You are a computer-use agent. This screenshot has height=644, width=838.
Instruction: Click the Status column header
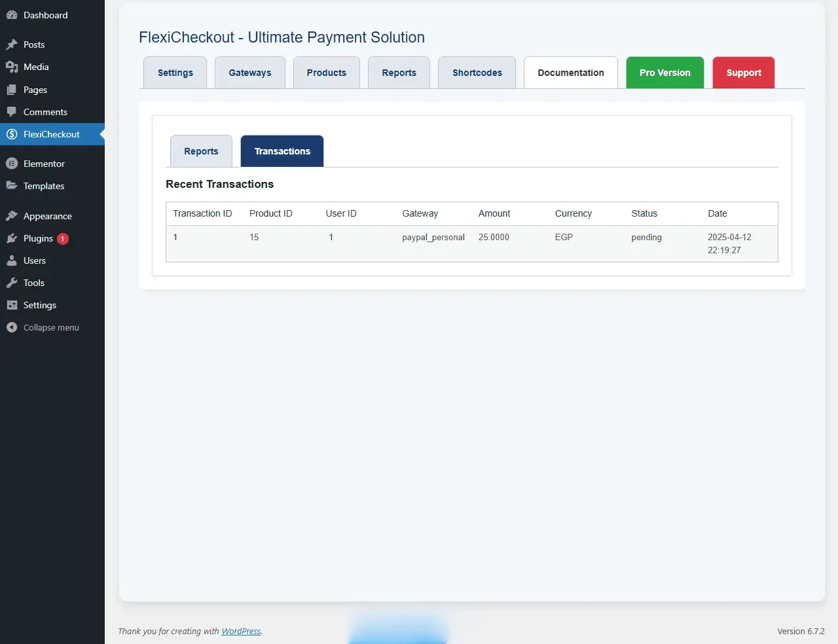pos(644,213)
